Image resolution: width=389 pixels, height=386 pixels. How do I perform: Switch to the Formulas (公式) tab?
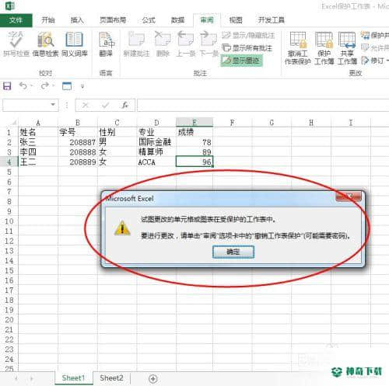[x=149, y=20]
